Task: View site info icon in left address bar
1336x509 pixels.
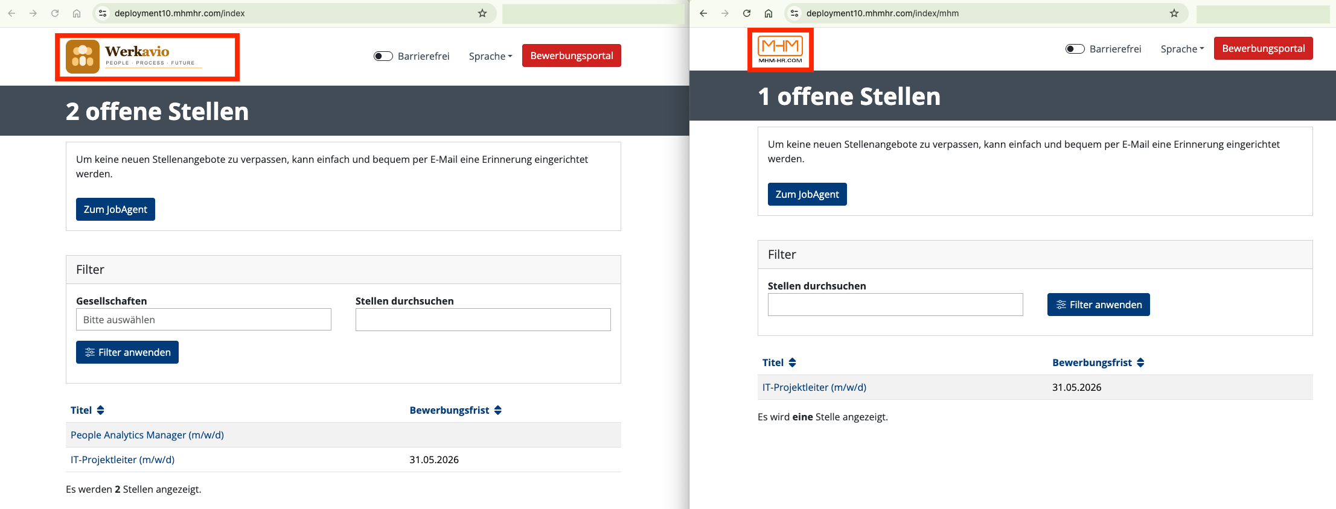Action: [x=103, y=13]
